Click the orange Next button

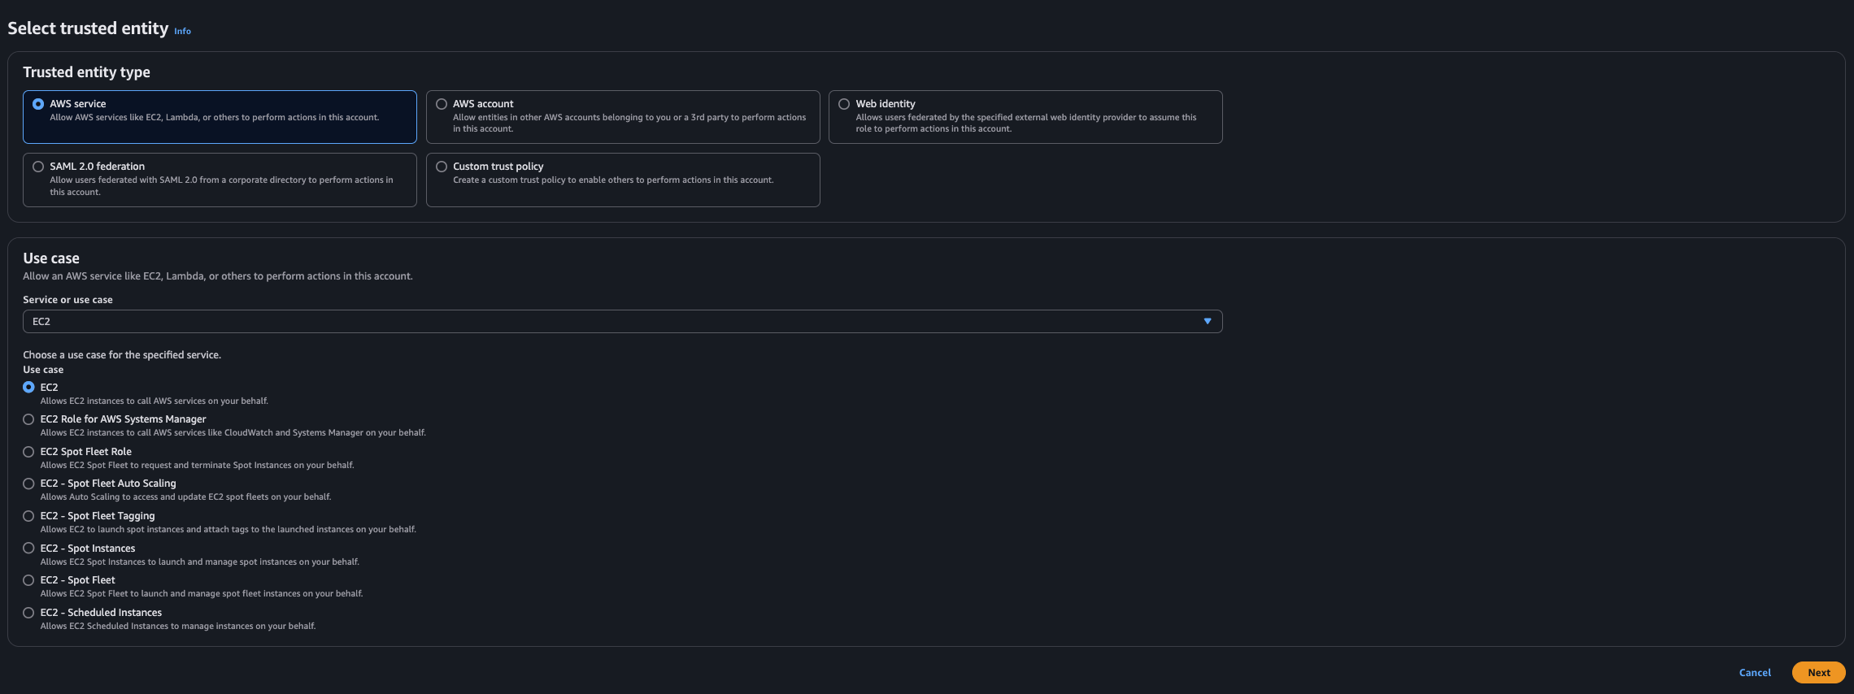(1819, 673)
